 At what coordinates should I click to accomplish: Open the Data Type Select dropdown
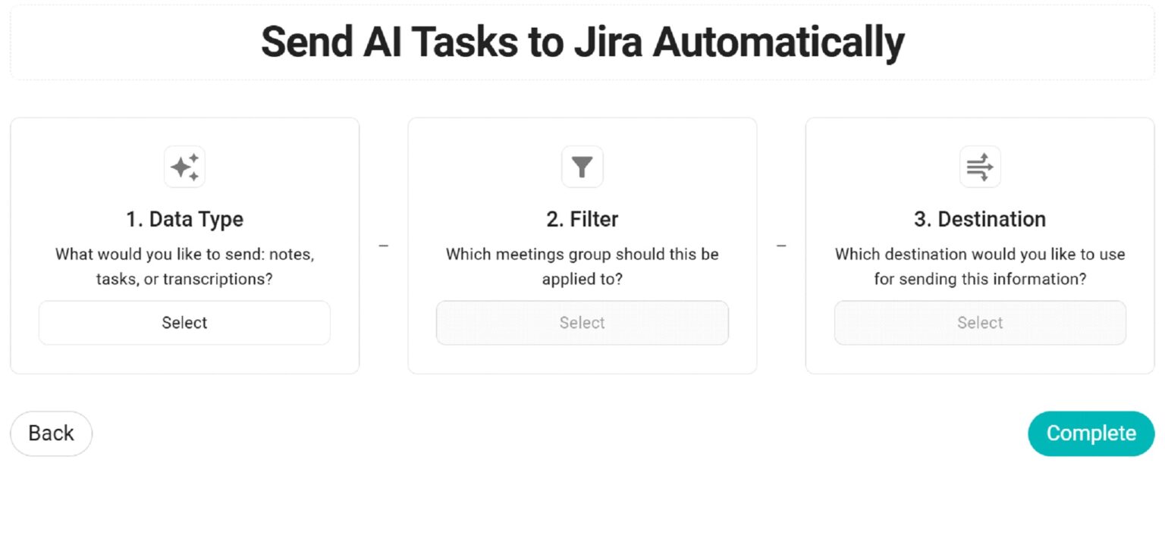pyautogui.click(x=184, y=322)
